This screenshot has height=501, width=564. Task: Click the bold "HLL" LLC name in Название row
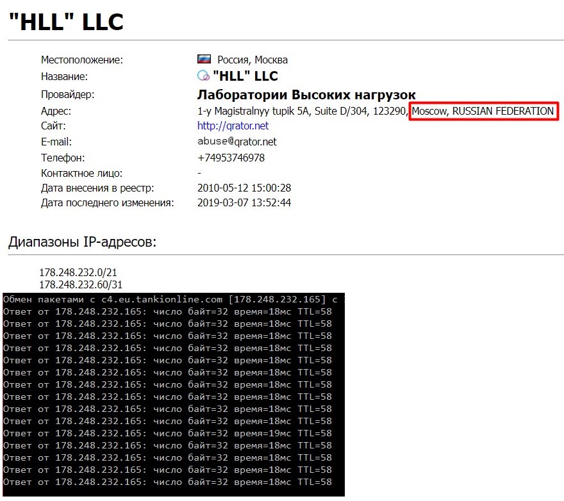[245, 76]
